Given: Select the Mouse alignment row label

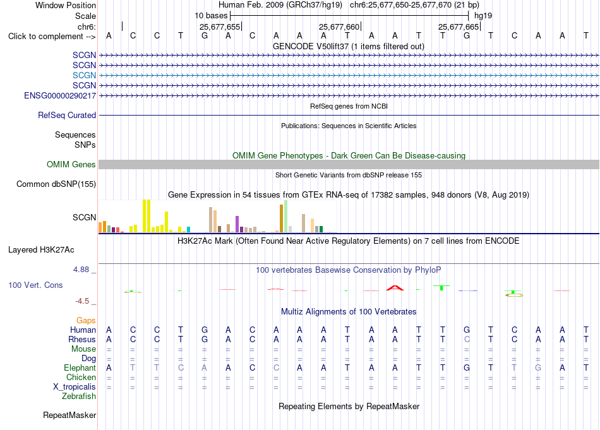Looking at the screenshot, I should point(83,349).
